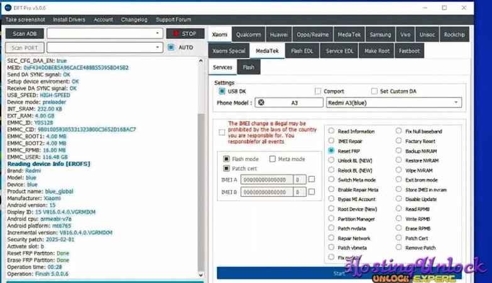Click the clear icon in Phone Model field
The image size is (492, 283).
pos(261,102)
